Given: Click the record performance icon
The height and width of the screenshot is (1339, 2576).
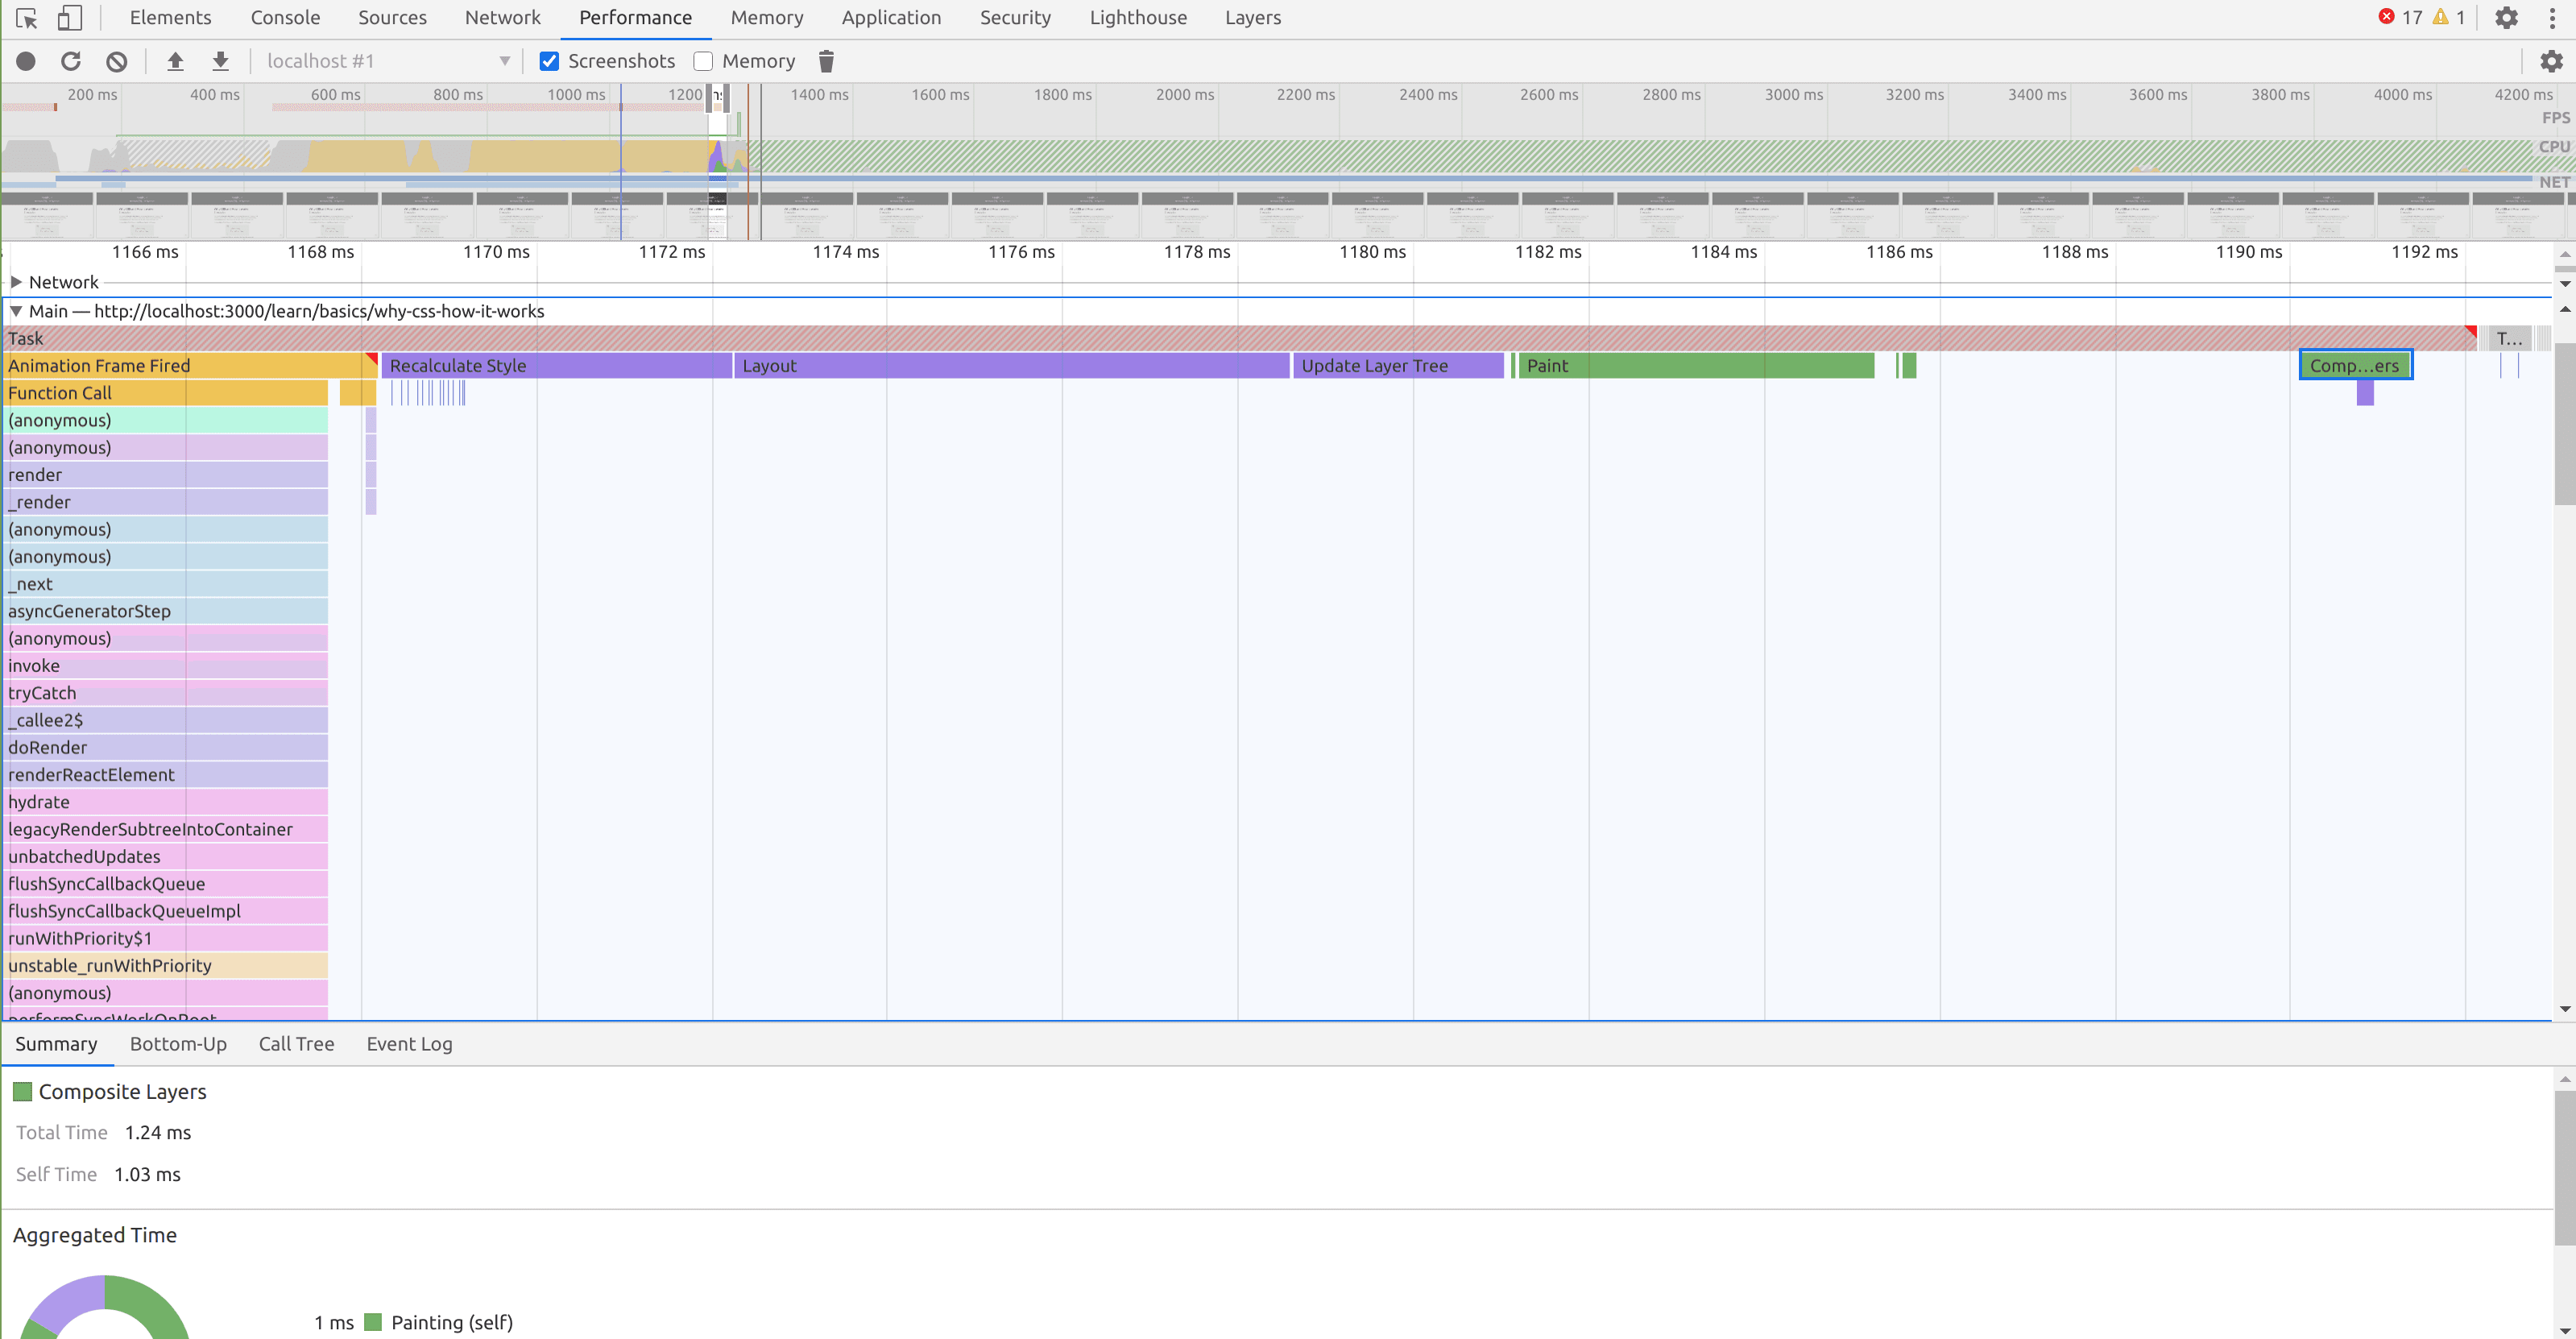Looking at the screenshot, I should [x=27, y=61].
